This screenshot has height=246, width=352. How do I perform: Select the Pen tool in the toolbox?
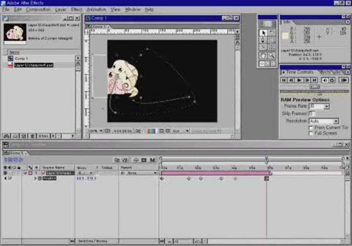point(263,40)
